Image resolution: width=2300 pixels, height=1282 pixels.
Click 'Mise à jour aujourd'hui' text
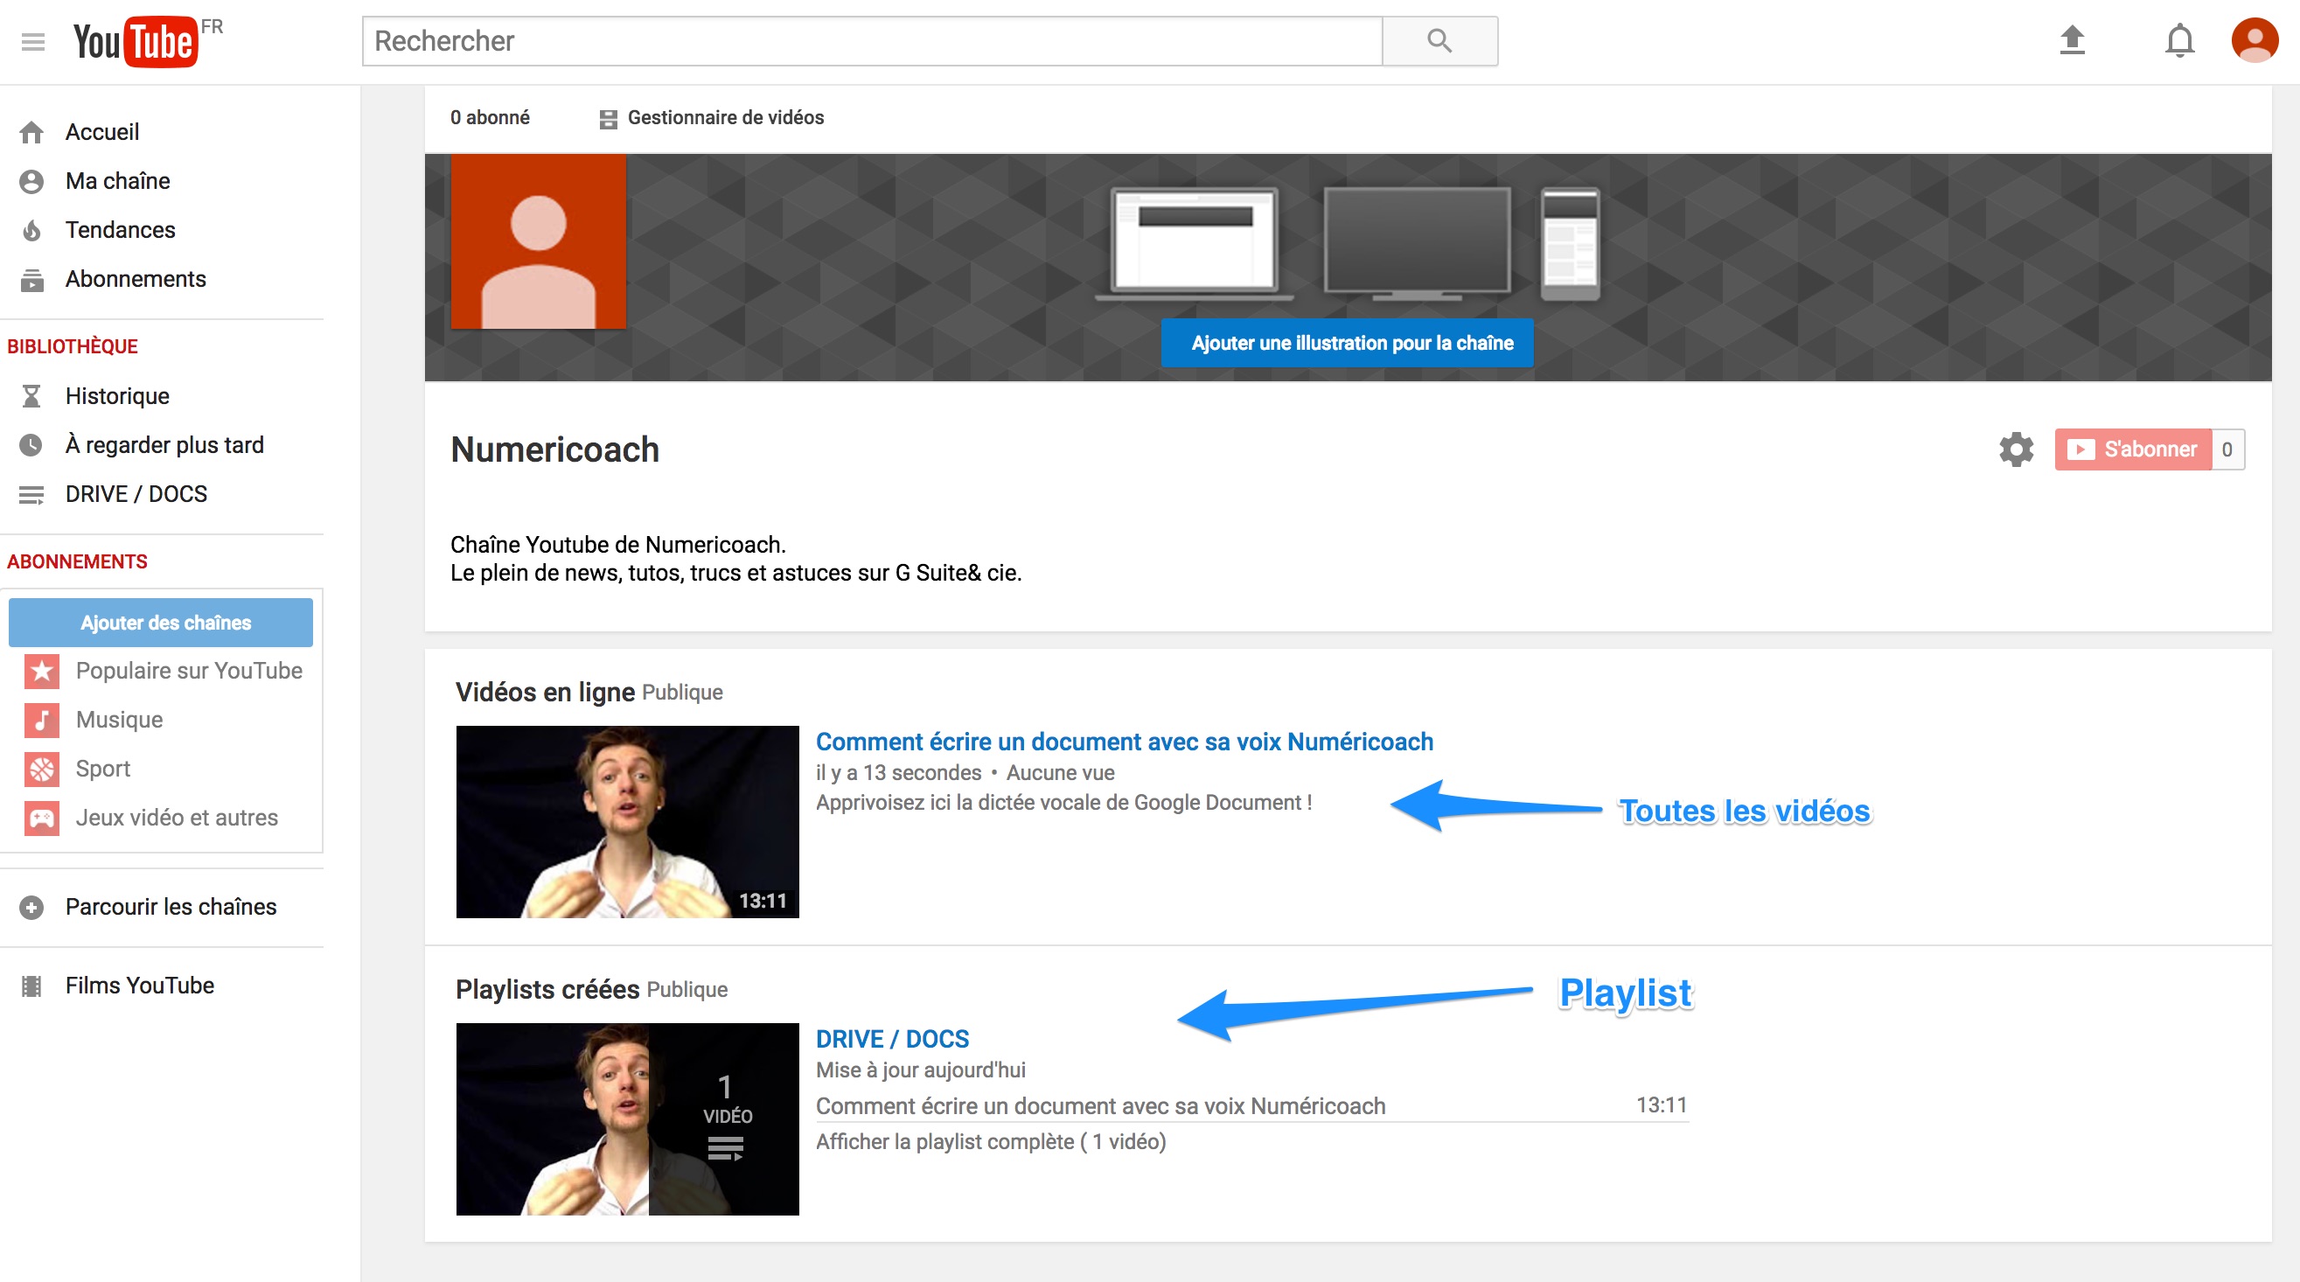[921, 1070]
